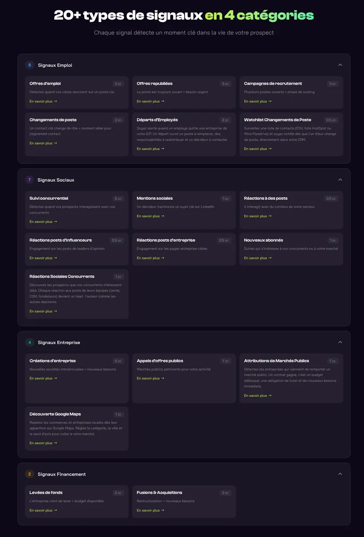Click the 7 cr. badge on Appels d'offres publics

(x=225, y=361)
